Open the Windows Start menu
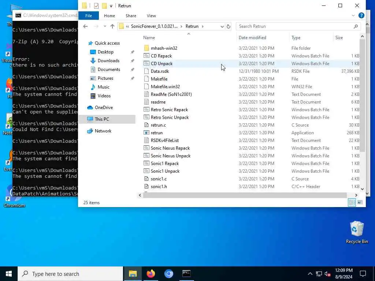375x281 pixels. tap(9, 274)
